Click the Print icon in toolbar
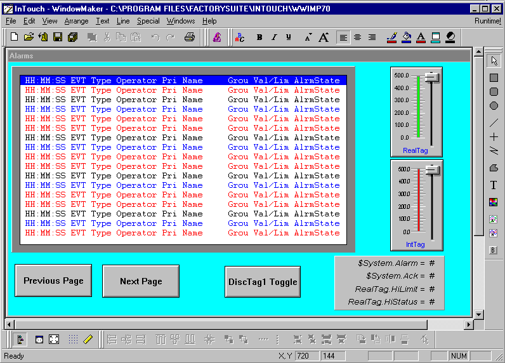 [189, 37]
